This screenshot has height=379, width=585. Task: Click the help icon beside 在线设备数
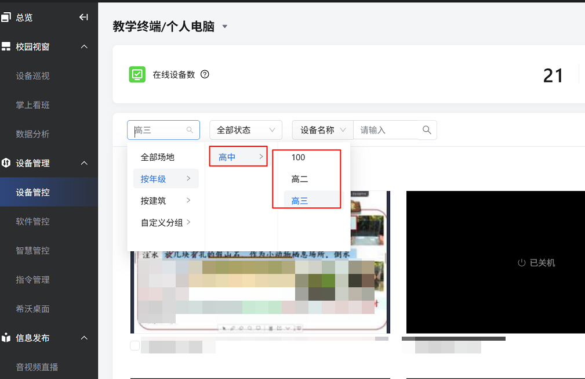[x=204, y=74]
